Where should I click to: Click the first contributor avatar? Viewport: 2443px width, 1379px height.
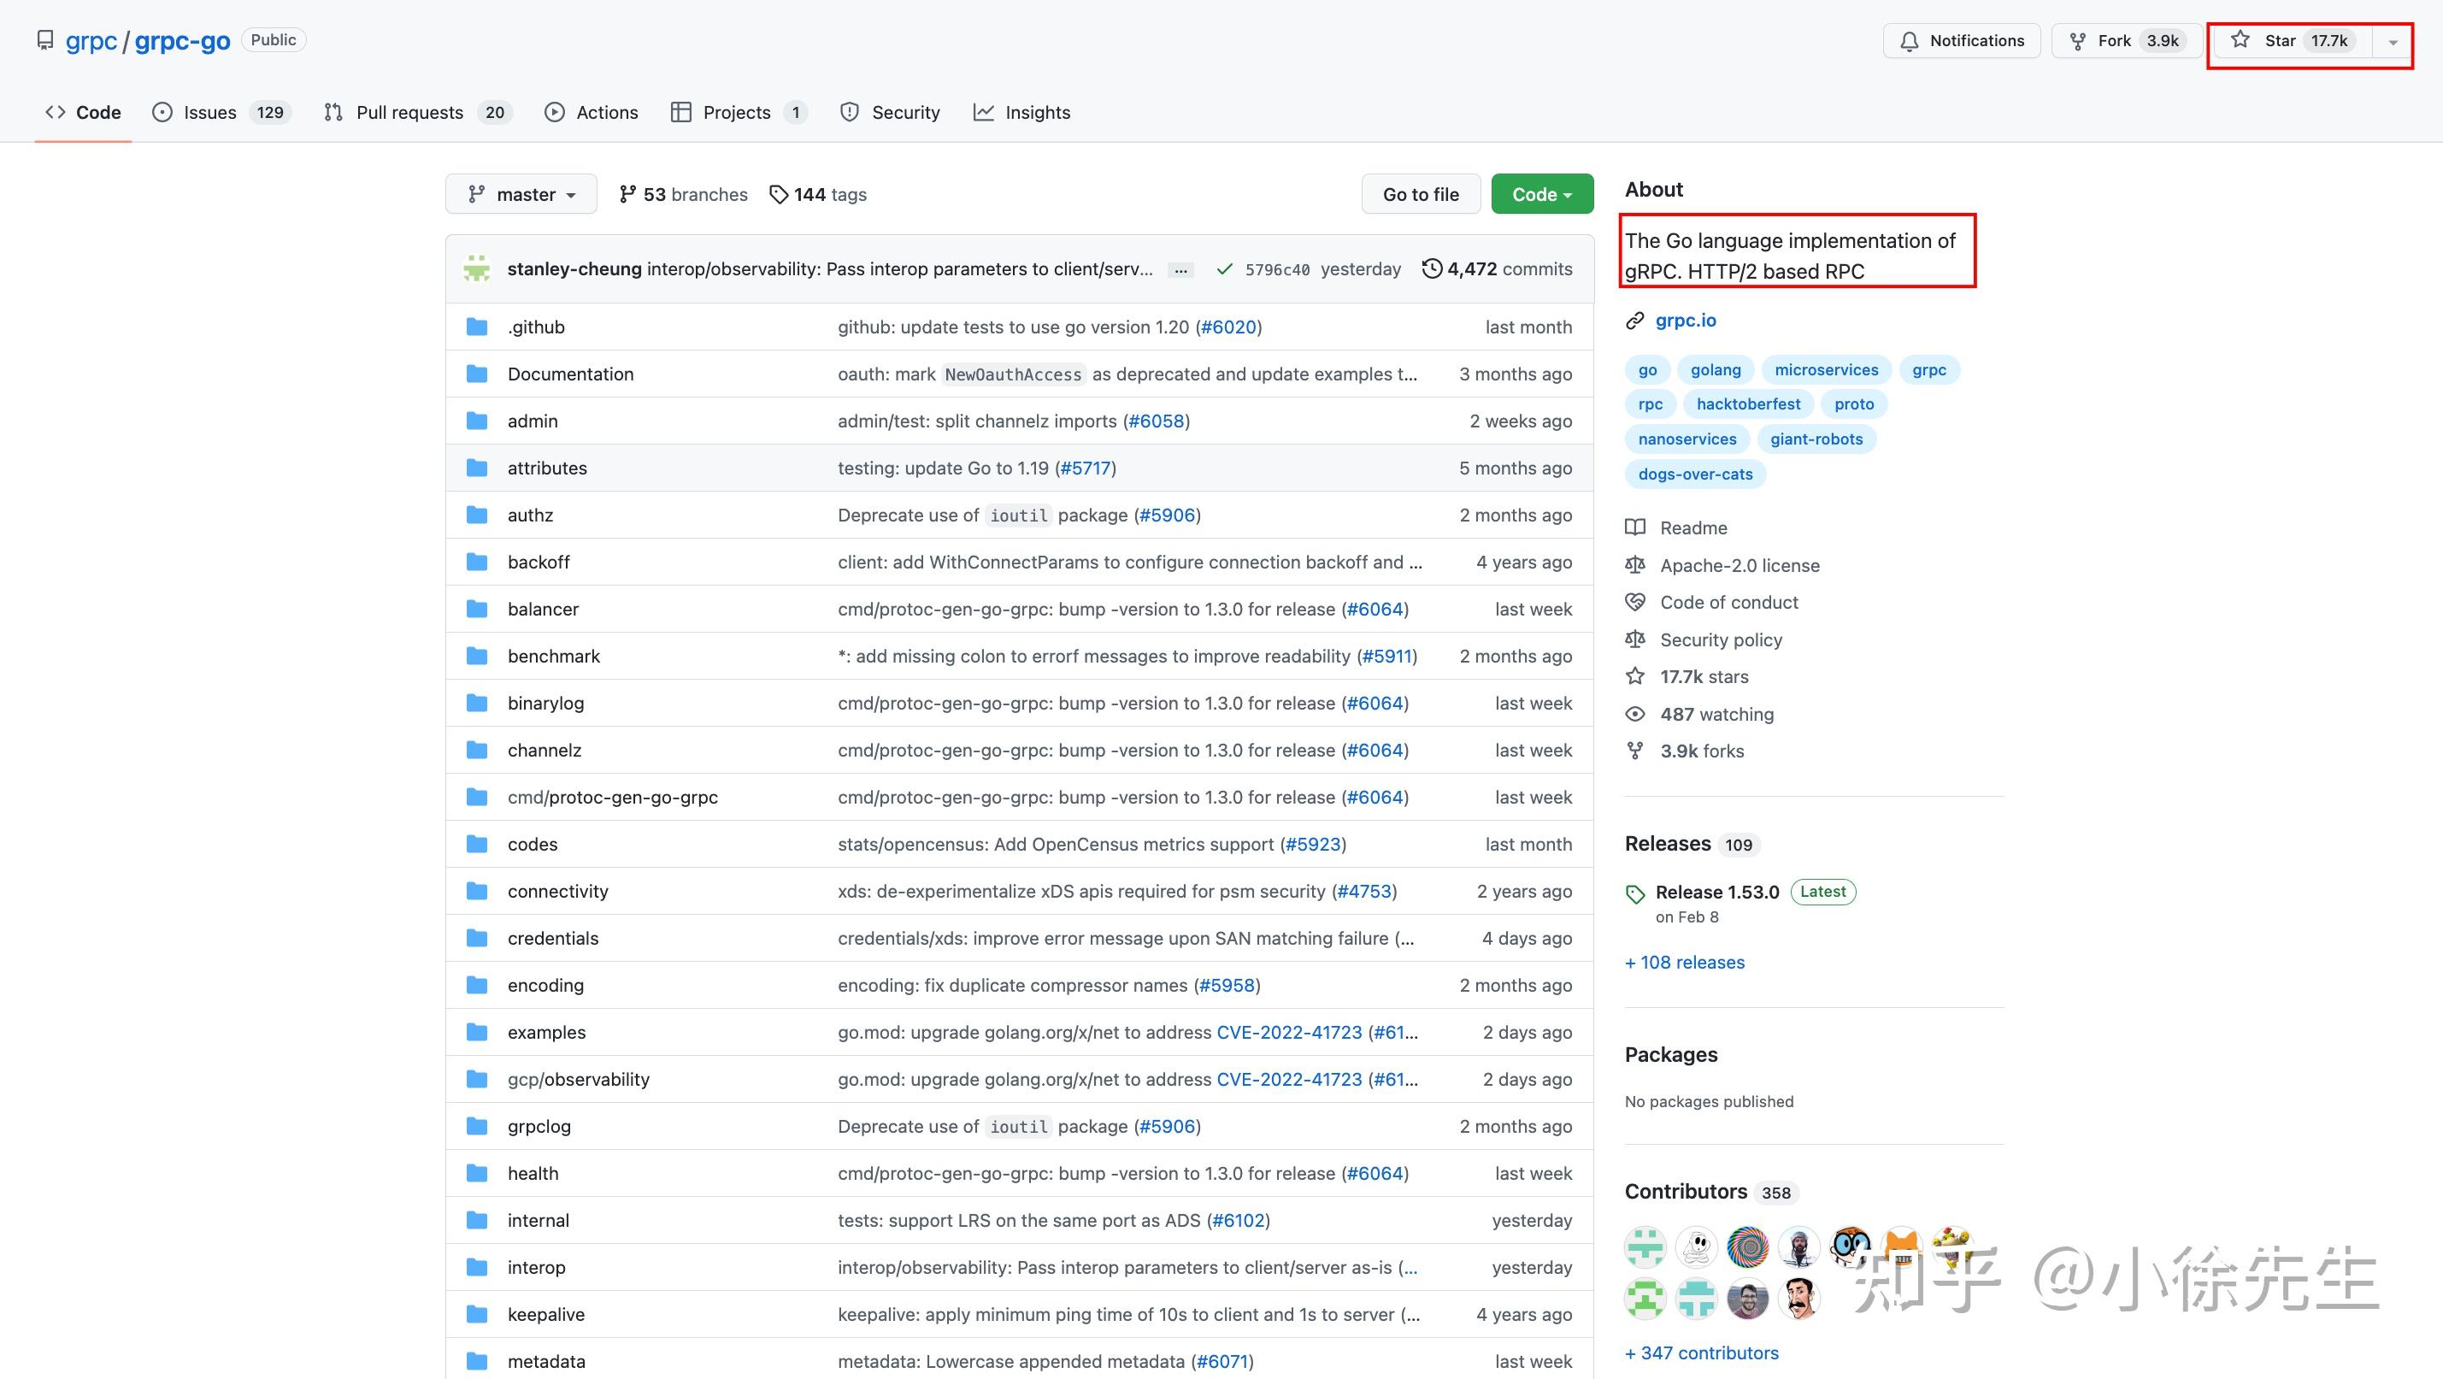click(1645, 1246)
